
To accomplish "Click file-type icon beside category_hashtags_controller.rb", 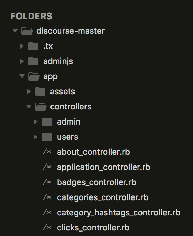I will pos(47,212).
